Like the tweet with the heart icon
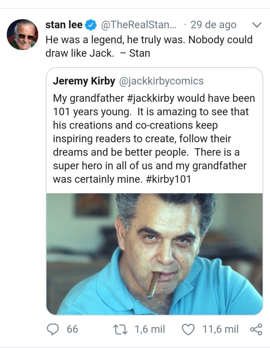The image size is (270, 348). tap(188, 329)
